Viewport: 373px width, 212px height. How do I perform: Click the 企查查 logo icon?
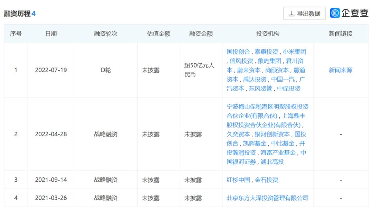point(335,13)
